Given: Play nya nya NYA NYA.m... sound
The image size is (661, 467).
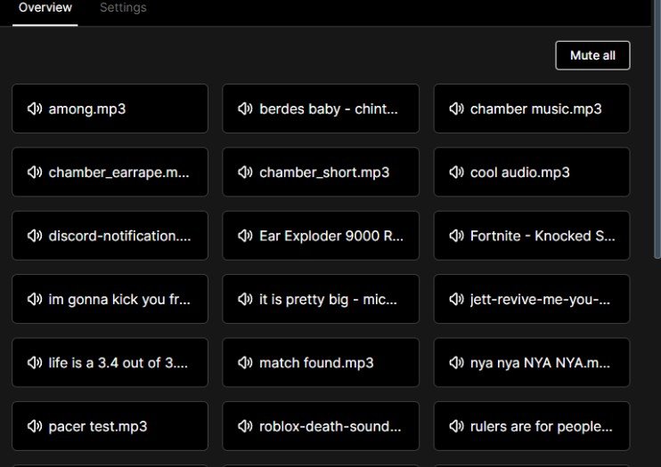Looking at the screenshot, I should pos(532,363).
